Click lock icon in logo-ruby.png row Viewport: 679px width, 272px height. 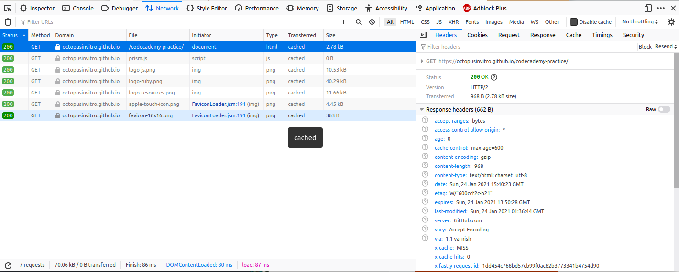(58, 81)
